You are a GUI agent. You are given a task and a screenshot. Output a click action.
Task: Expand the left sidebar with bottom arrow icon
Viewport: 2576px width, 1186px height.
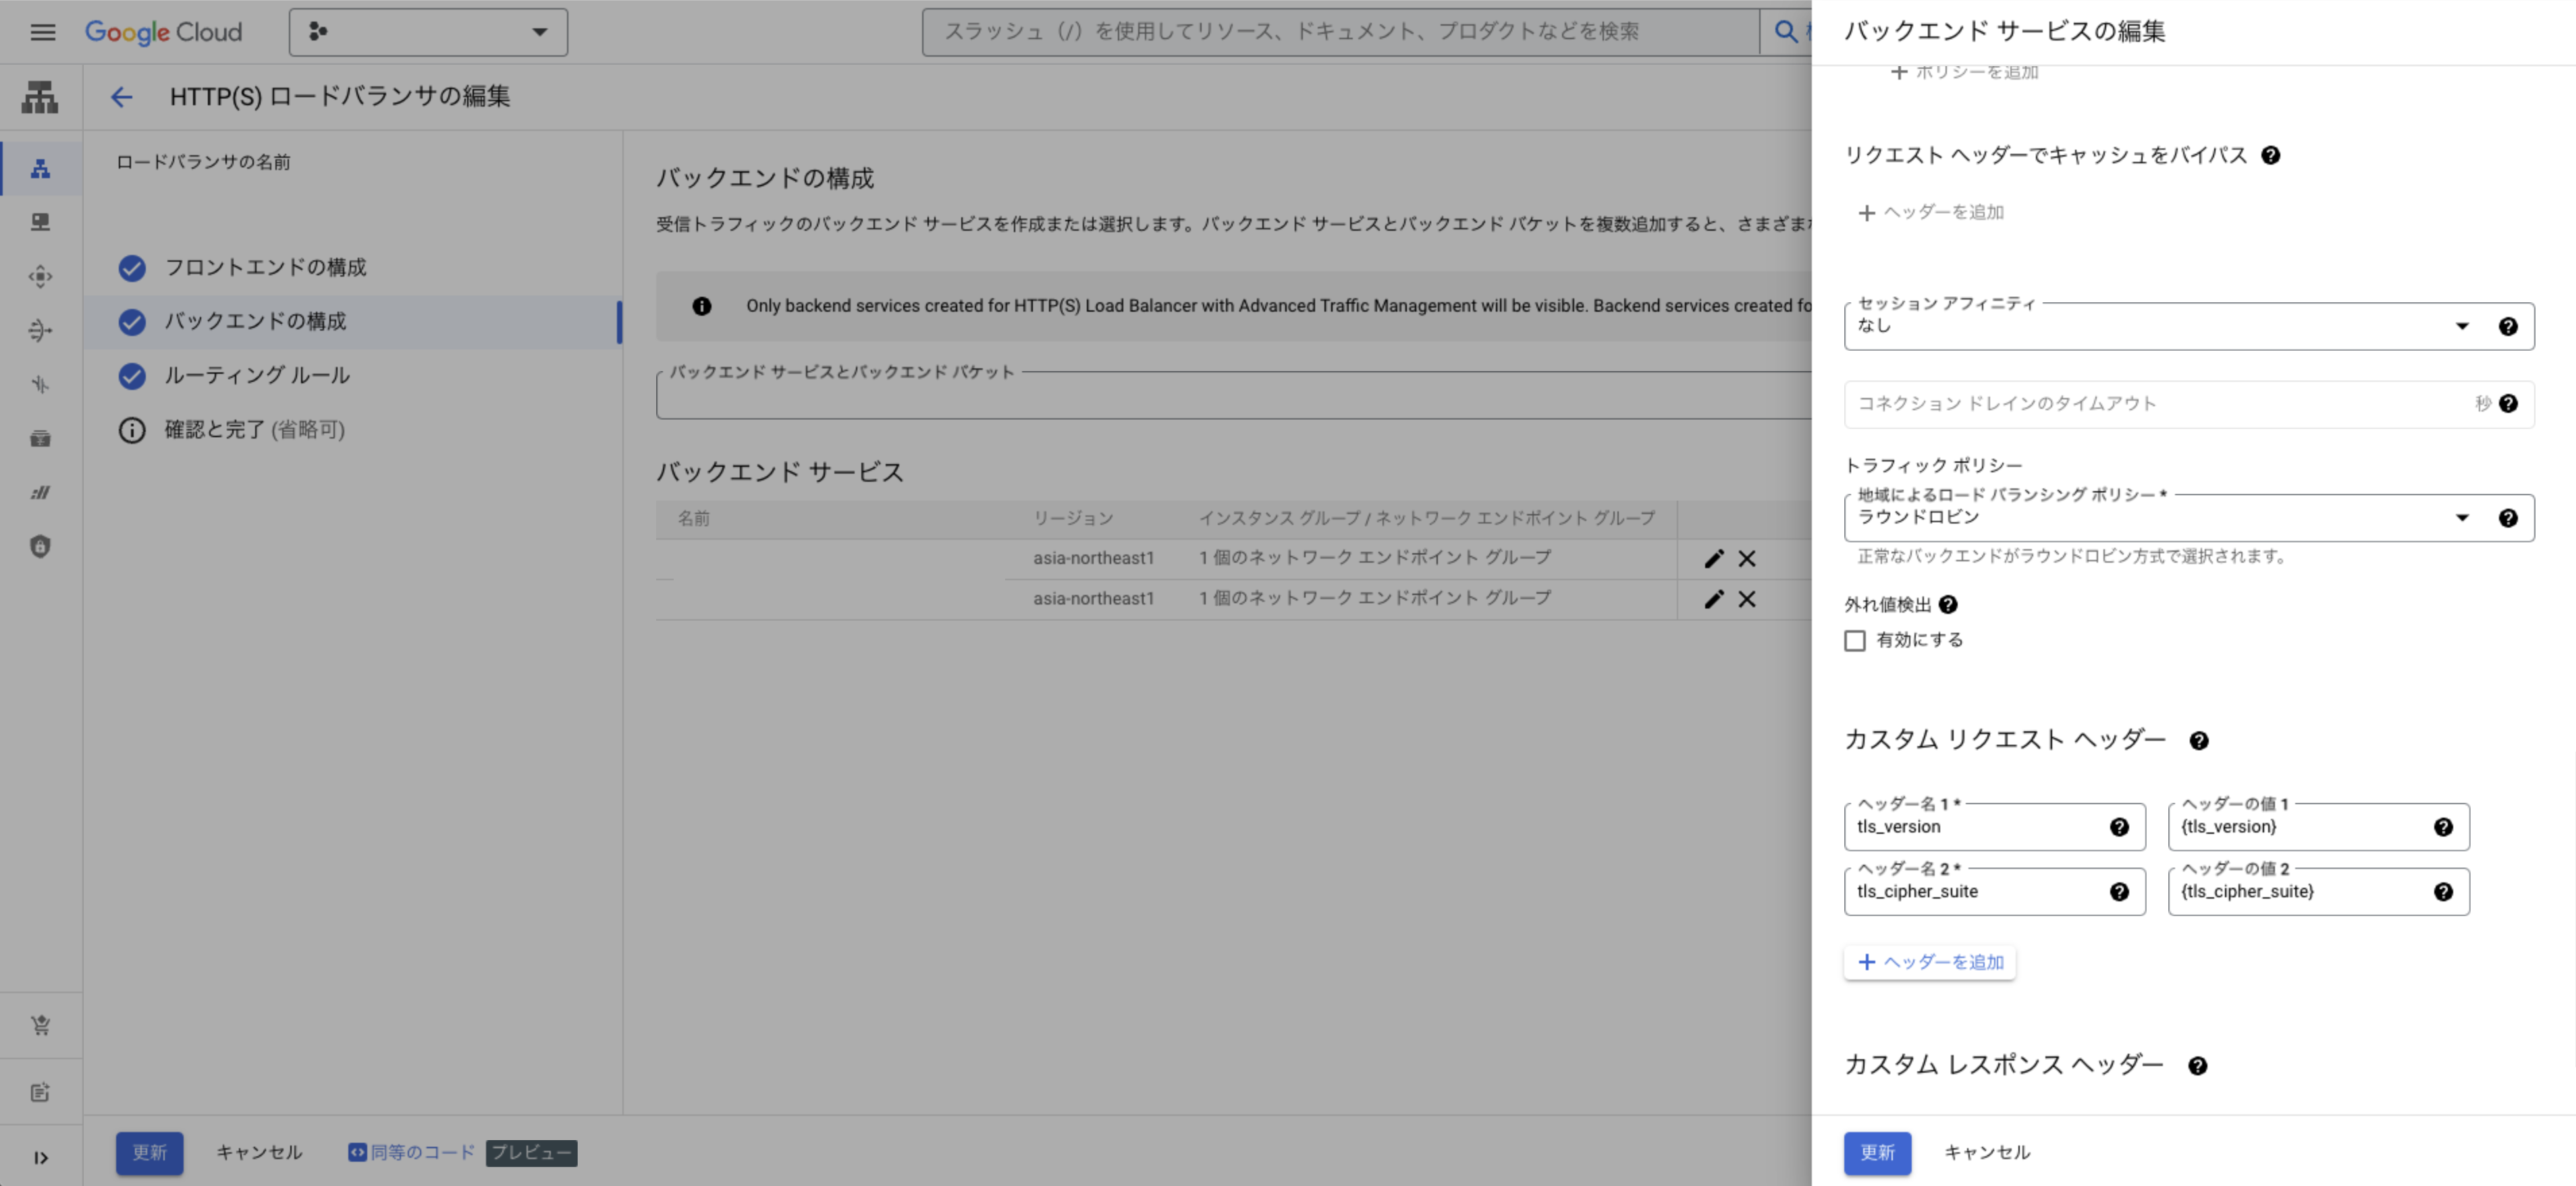41,1158
